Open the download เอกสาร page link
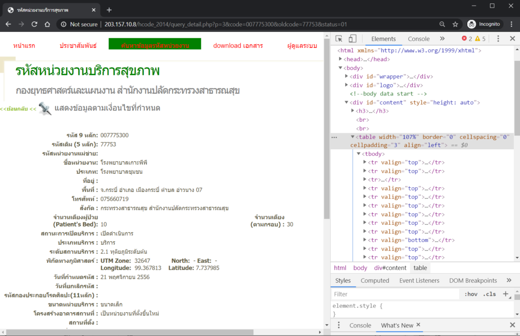The image size is (520, 336). (x=238, y=46)
